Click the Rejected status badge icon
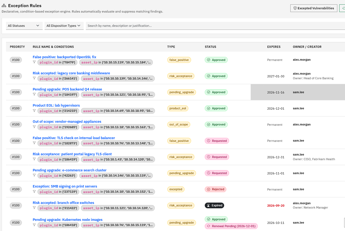Screen dimensions: 345x231 pos(209,189)
